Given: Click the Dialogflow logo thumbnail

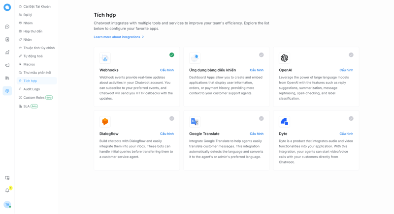Looking at the screenshot, I should point(105,121).
